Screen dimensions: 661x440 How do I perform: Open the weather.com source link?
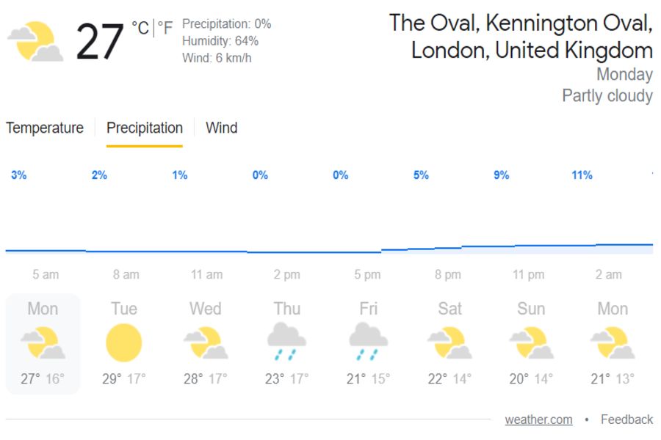pos(538,419)
